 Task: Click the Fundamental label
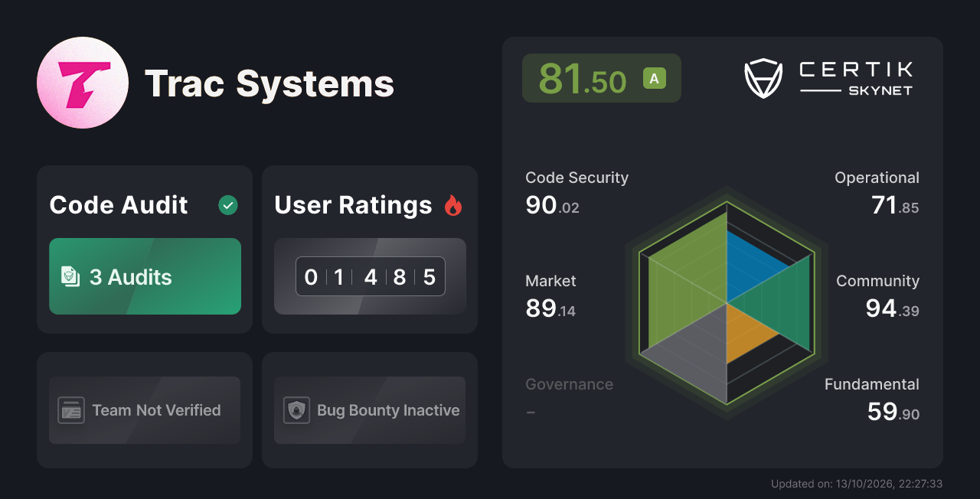click(x=872, y=384)
